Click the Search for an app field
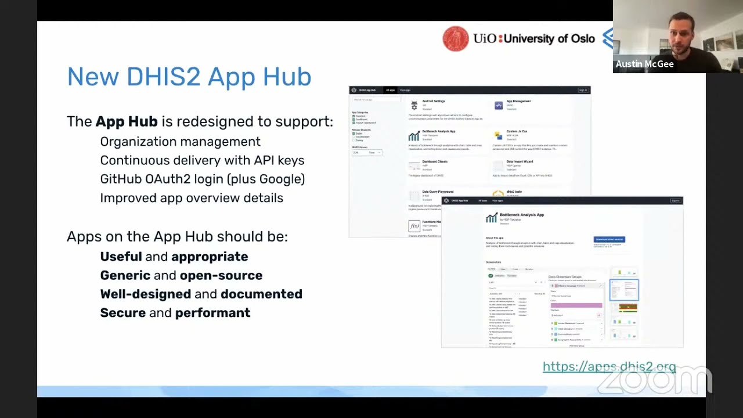 click(376, 100)
